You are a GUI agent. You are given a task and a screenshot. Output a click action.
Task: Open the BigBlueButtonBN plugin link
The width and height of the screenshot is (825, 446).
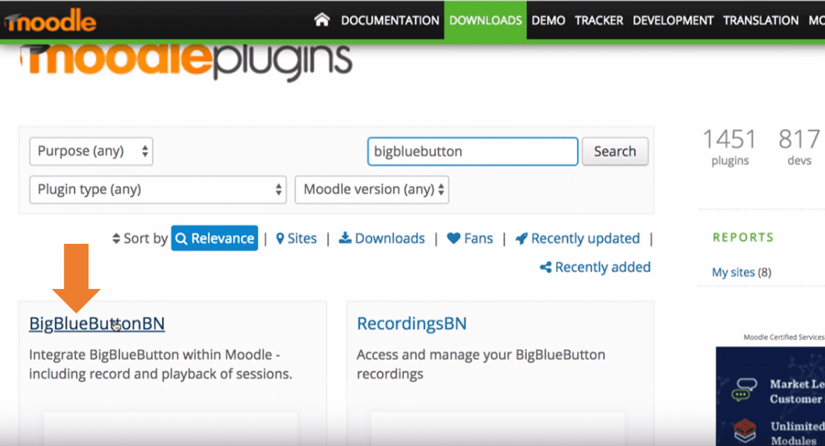point(97,324)
